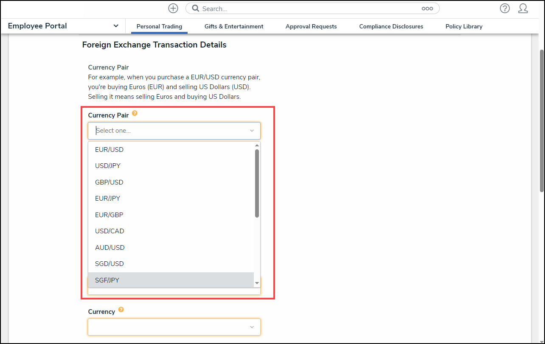Click the search magnifier icon

(195, 8)
